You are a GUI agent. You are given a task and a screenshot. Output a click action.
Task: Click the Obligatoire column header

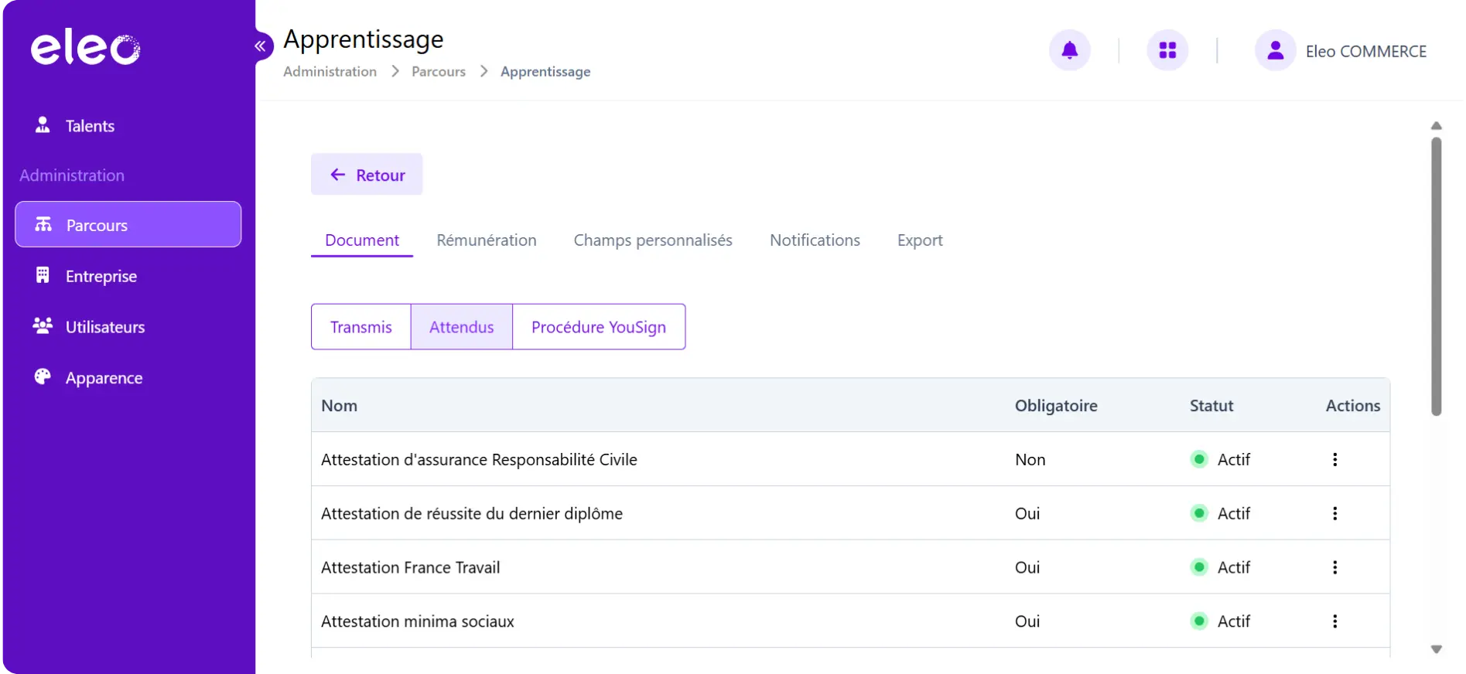1056,406
